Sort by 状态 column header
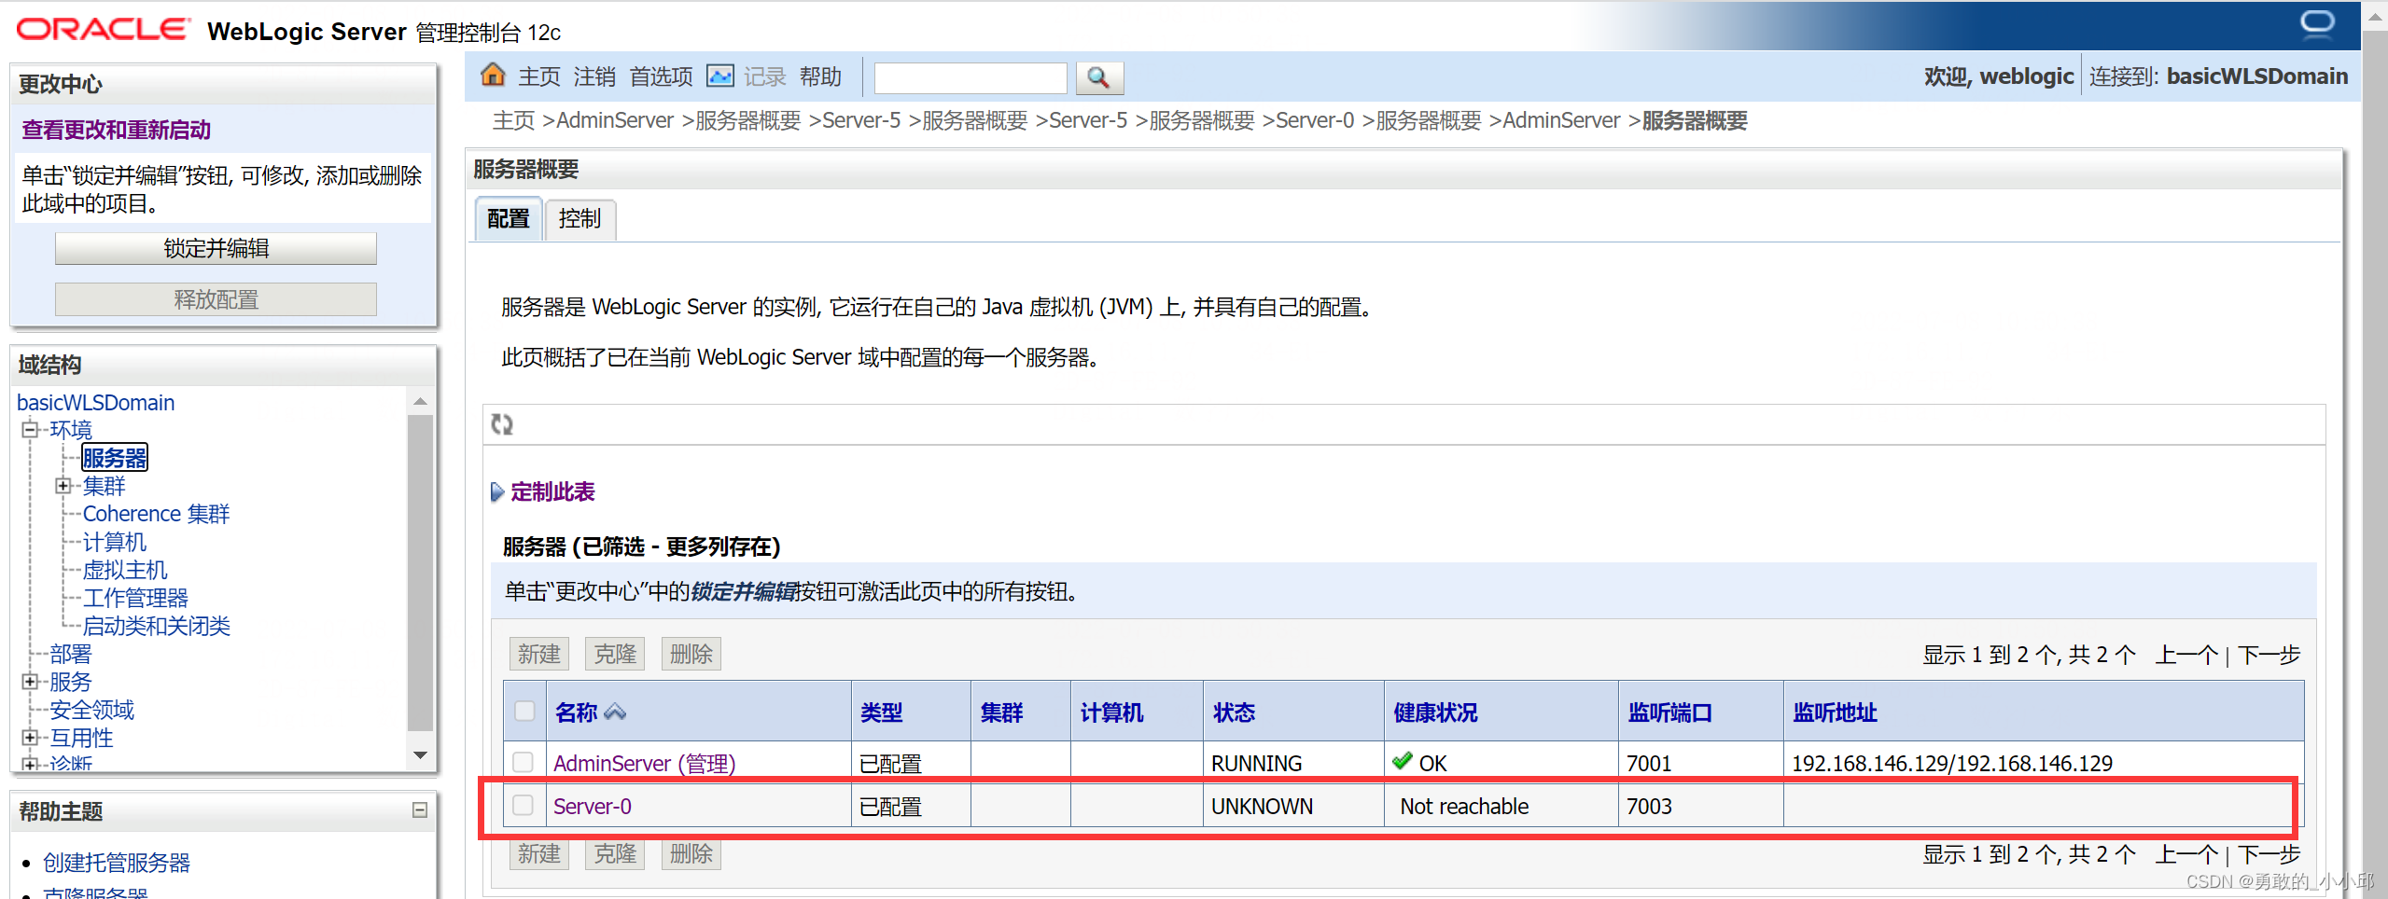Viewport: 2388px width, 899px height. pyautogui.click(x=1234, y=712)
